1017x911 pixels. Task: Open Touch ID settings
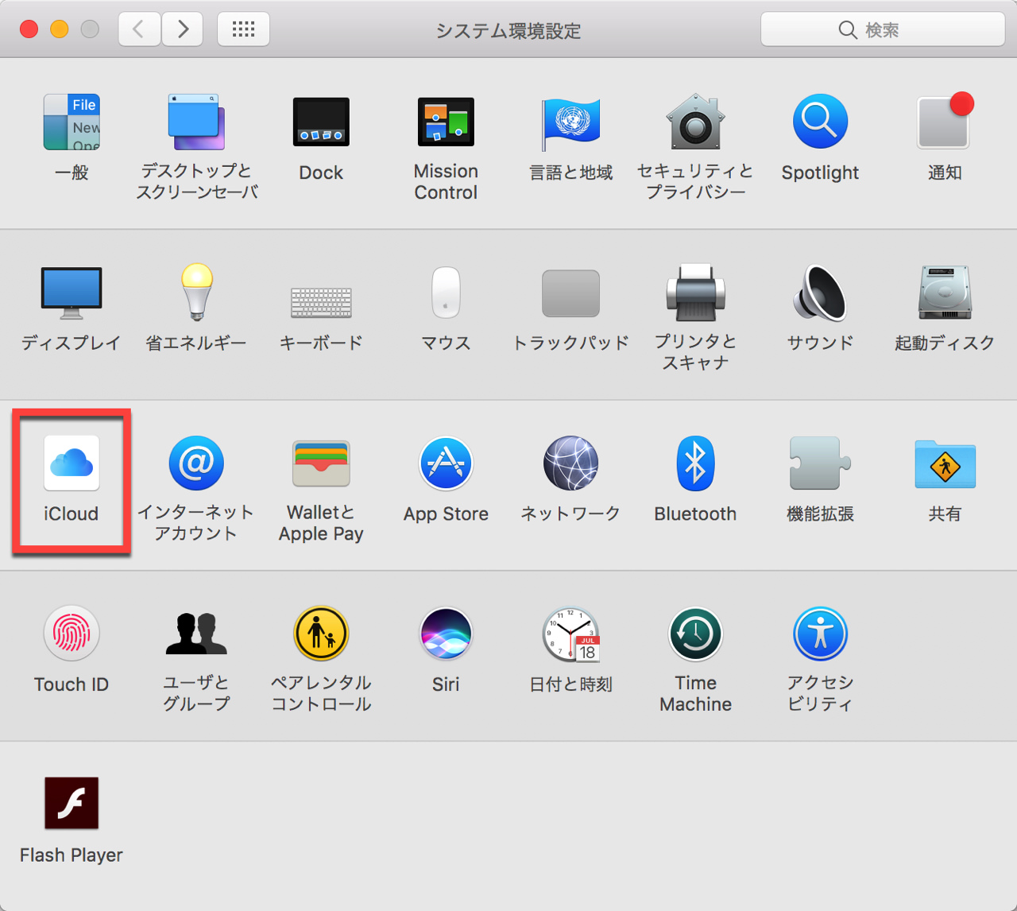72,634
